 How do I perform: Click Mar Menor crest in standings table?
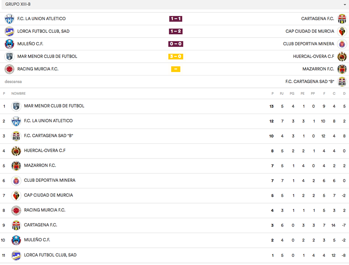pyautogui.click(x=16, y=106)
